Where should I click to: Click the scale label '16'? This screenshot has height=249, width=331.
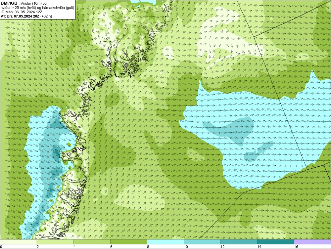296,247
